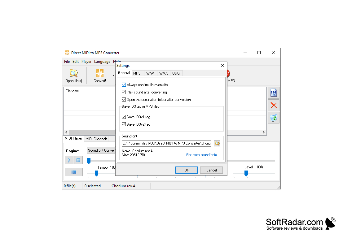
Task: Click file list scroll right arrow
Action: pyautogui.click(x=264, y=132)
